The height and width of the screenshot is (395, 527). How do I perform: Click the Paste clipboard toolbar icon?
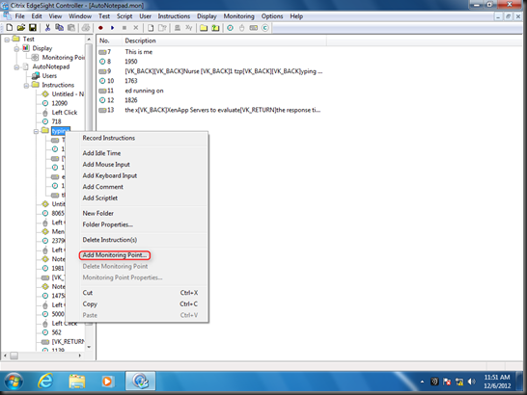coord(71,28)
